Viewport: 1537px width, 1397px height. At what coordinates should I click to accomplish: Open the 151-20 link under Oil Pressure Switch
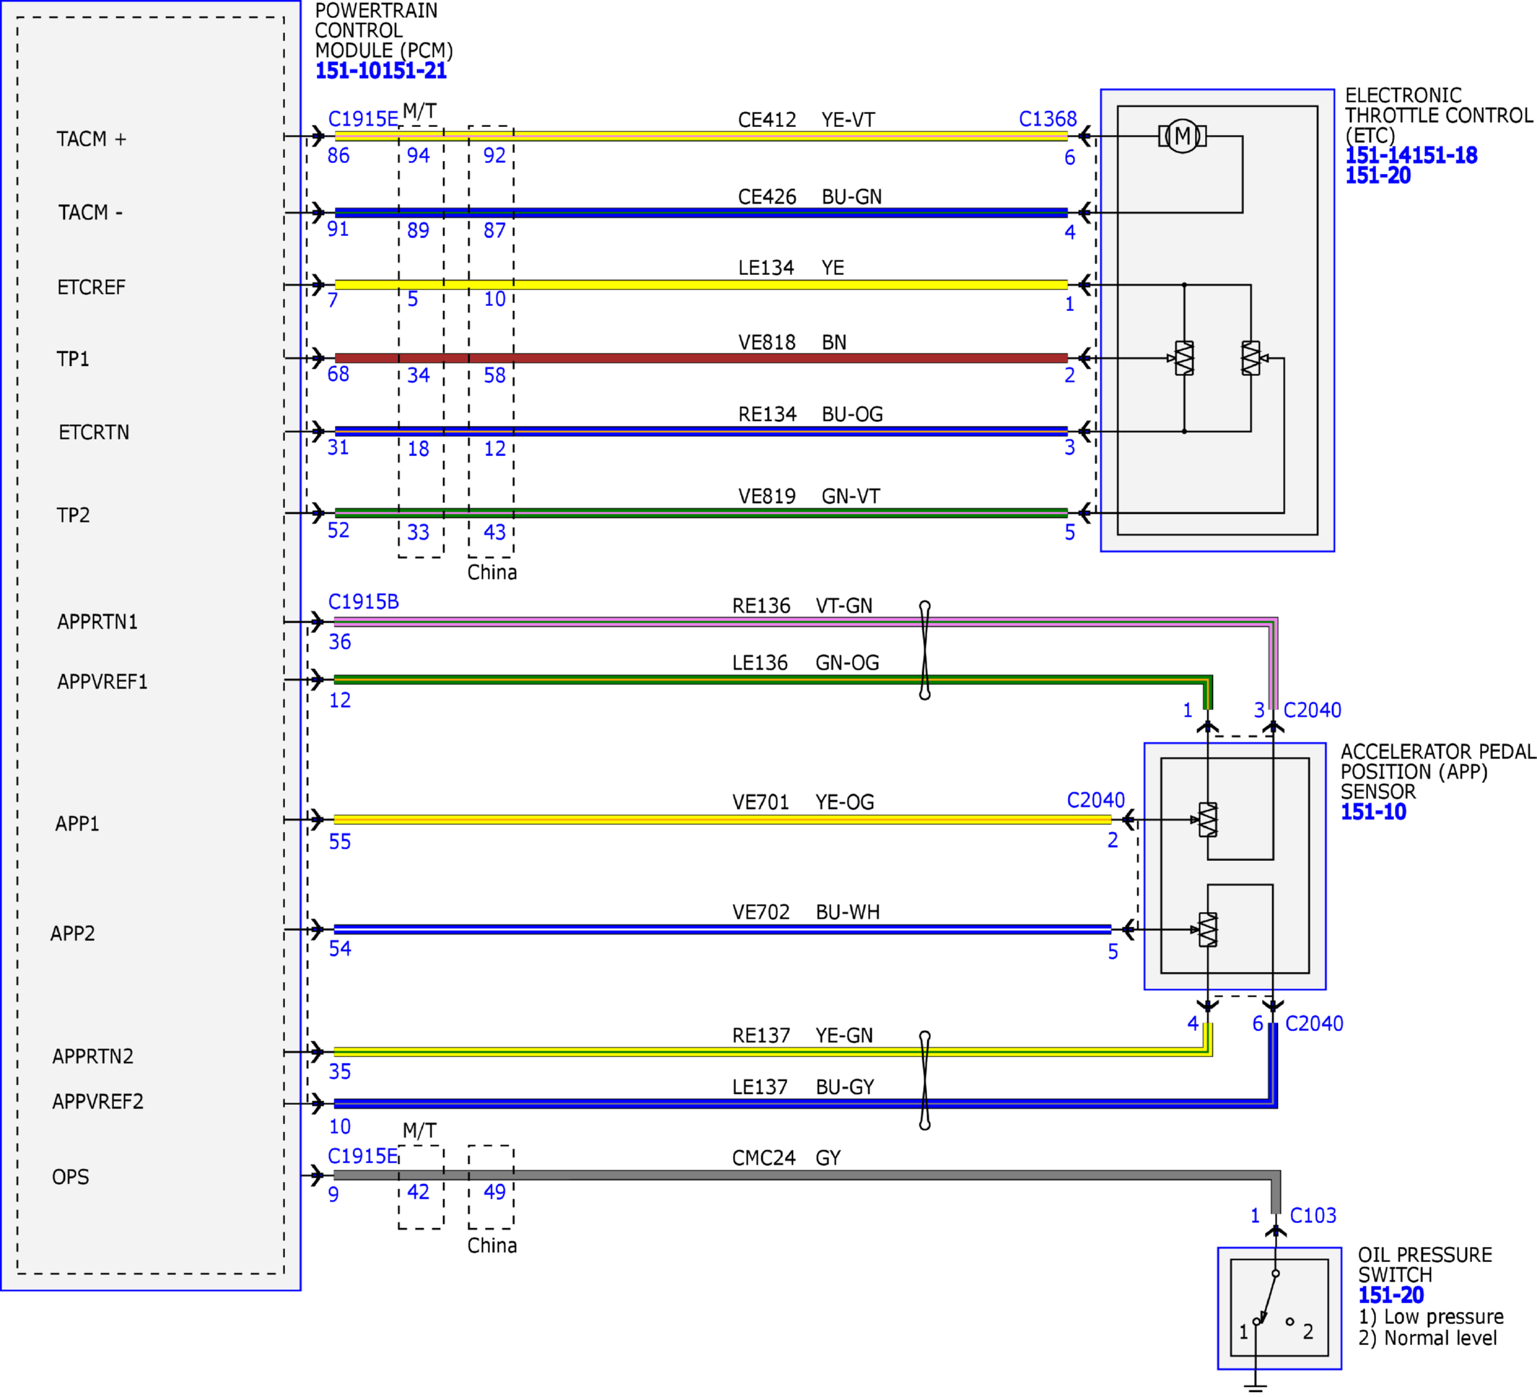tap(1391, 1295)
